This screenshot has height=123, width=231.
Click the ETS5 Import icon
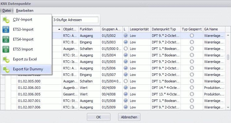[x=6, y=49]
